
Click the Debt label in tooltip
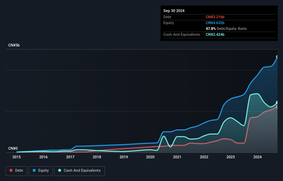click(x=167, y=17)
